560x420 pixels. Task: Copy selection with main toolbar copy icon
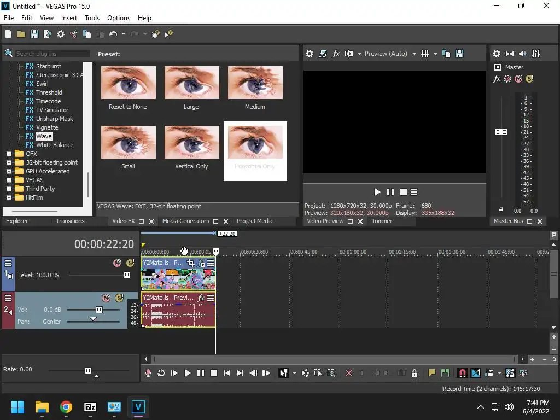pyautogui.click(x=87, y=34)
